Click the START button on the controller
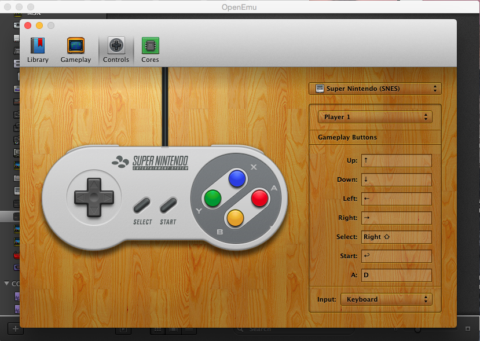480x341 pixels. coord(168,206)
